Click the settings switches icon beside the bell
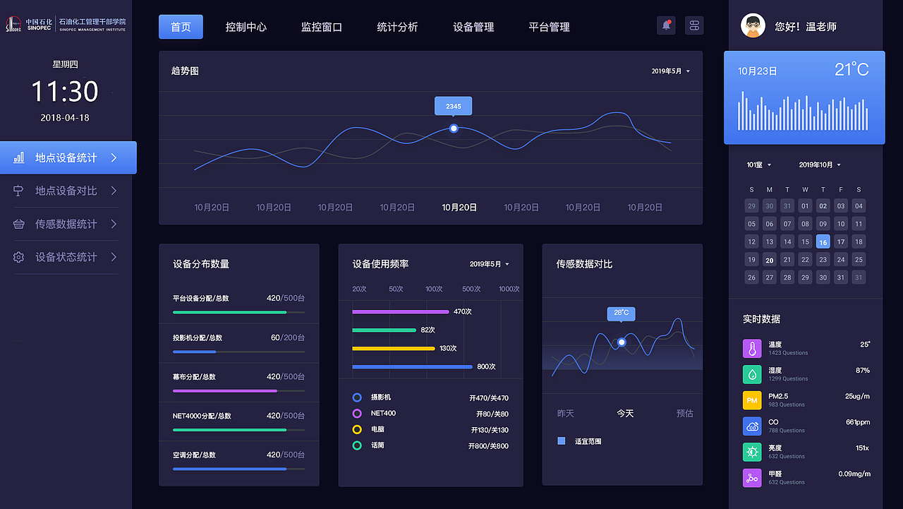This screenshot has width=903, height=509. click(694, 25)
